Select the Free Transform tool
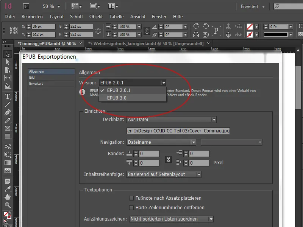Screen dimensions: 303x227 (x=7, y=155)
